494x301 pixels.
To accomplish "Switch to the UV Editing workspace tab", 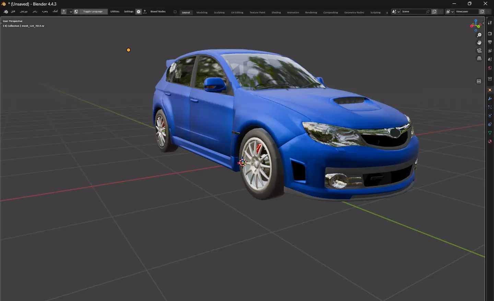I will (x=237, y=12).
